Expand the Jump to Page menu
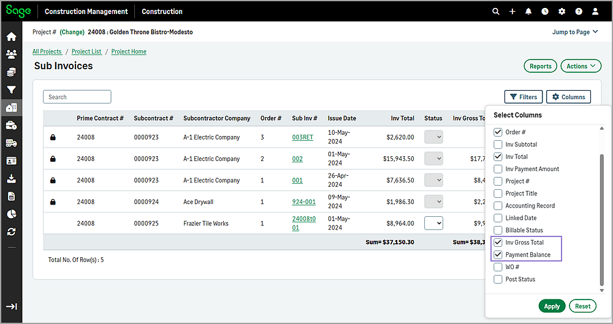This screenshot has width=613, height=324. point(575,32)
